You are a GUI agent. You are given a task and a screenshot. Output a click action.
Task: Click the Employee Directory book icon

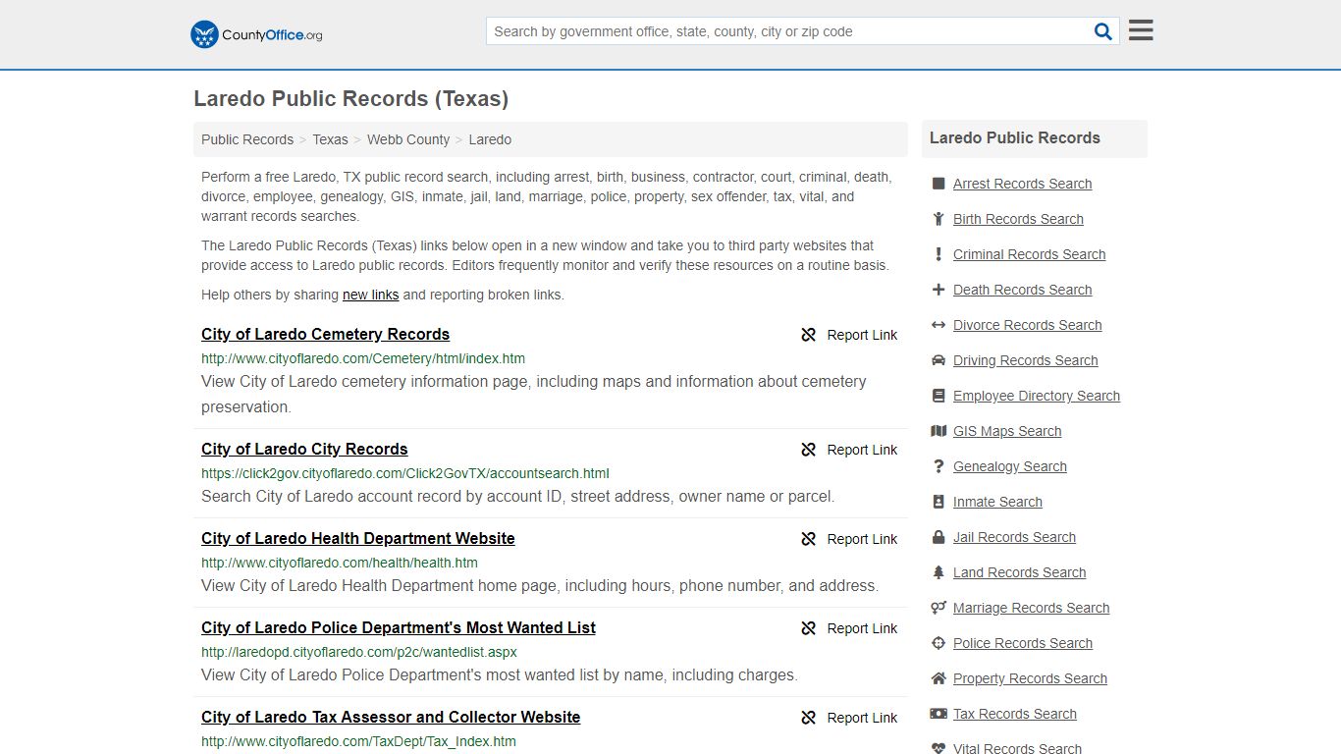coord(939,396)
